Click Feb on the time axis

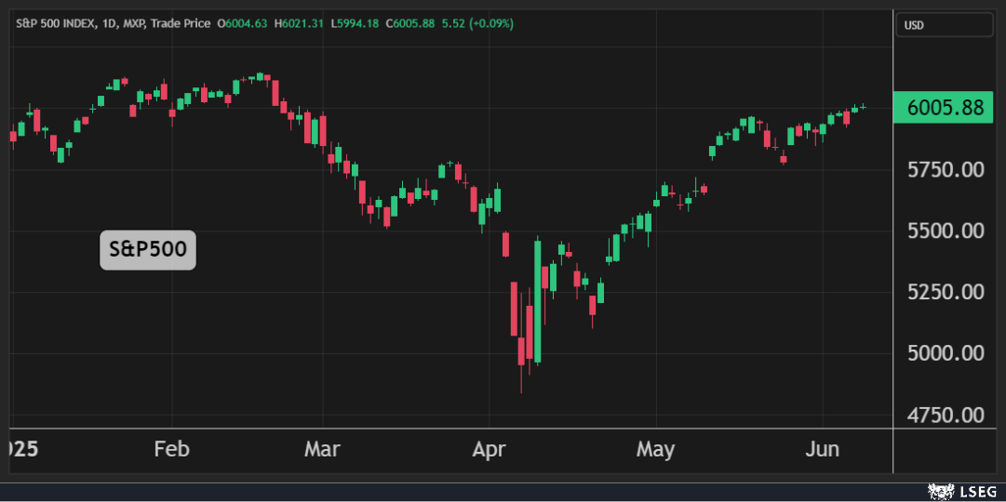(171, 450)
